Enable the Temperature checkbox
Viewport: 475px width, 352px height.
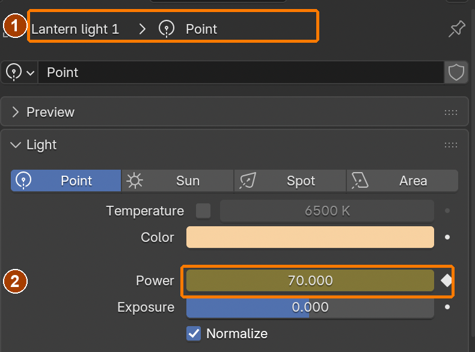(203, 211)
